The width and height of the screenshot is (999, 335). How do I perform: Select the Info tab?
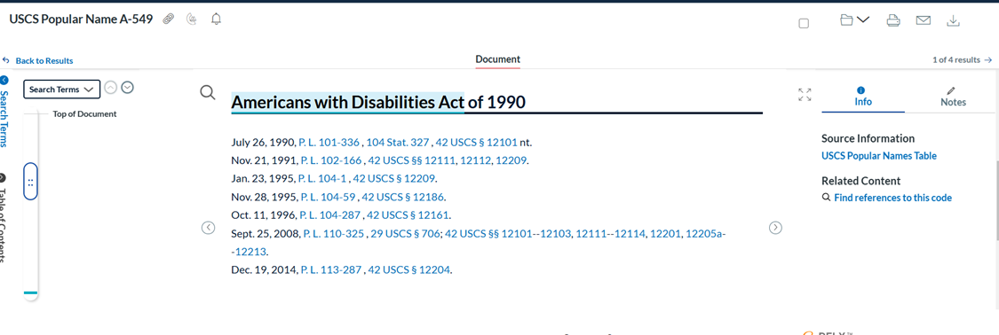point(862,97)
